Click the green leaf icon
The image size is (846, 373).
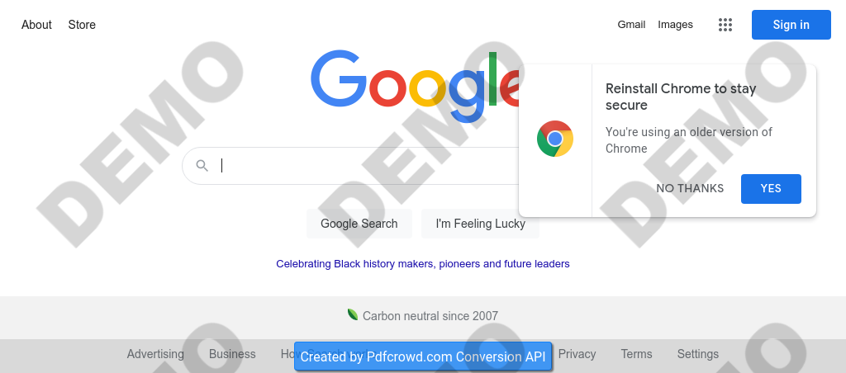(353, 314)
